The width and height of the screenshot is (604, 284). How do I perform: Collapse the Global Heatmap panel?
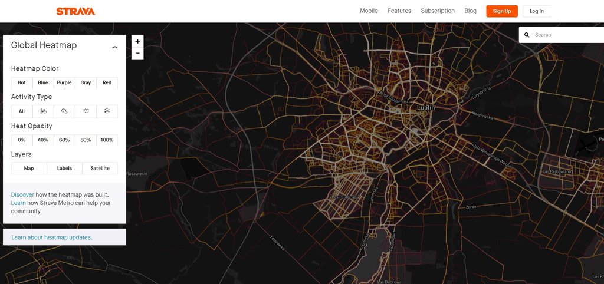point(115,47)
